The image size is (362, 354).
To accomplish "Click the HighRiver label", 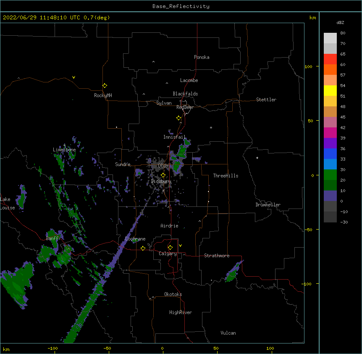I will (181, 312).
